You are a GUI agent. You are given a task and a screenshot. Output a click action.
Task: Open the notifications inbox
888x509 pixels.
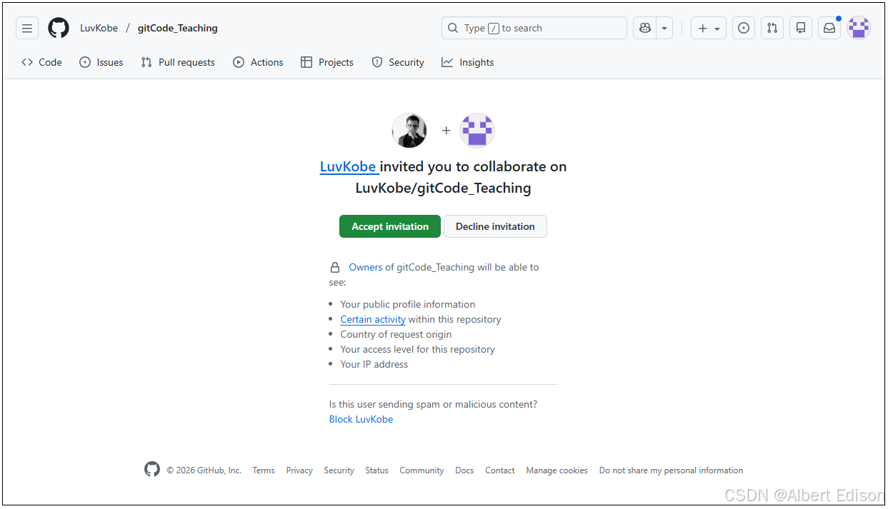(x=829, y=29)
